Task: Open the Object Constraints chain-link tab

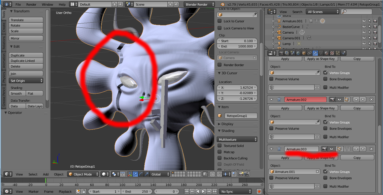Action: click(x=309, y=53)
